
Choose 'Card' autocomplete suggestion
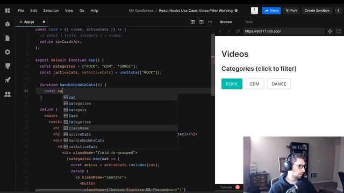(120, 116)
